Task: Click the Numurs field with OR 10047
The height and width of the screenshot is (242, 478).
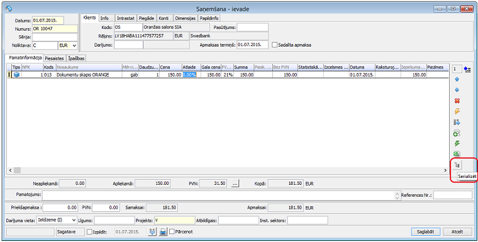Action: (x=55, y=29)
